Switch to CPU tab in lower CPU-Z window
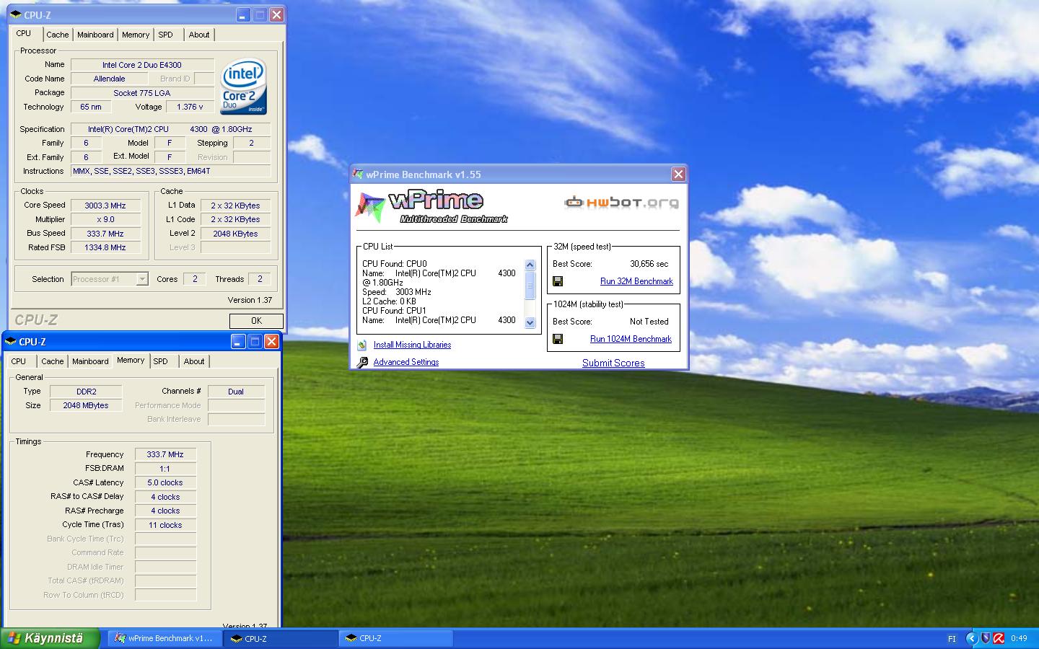The image size is (1039, 649). [19, 361]
